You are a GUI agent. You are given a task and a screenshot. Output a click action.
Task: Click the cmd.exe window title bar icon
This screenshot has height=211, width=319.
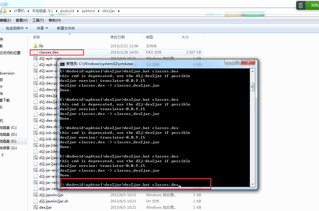(x=62, y=64)
